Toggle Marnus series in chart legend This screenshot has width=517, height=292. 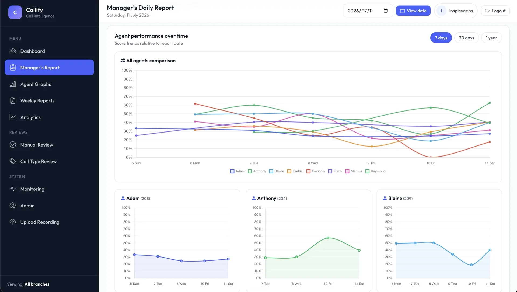pyautogui.click(x=354, y=171)
